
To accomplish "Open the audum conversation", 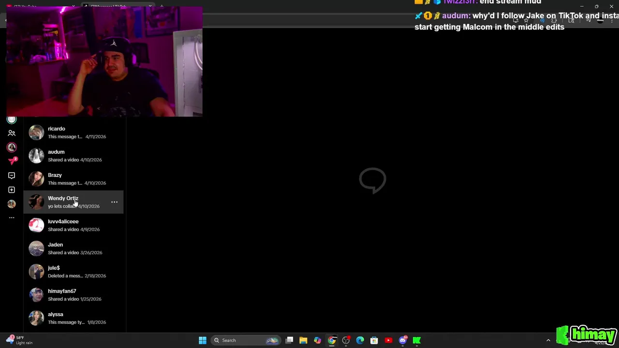I will 74,156.
